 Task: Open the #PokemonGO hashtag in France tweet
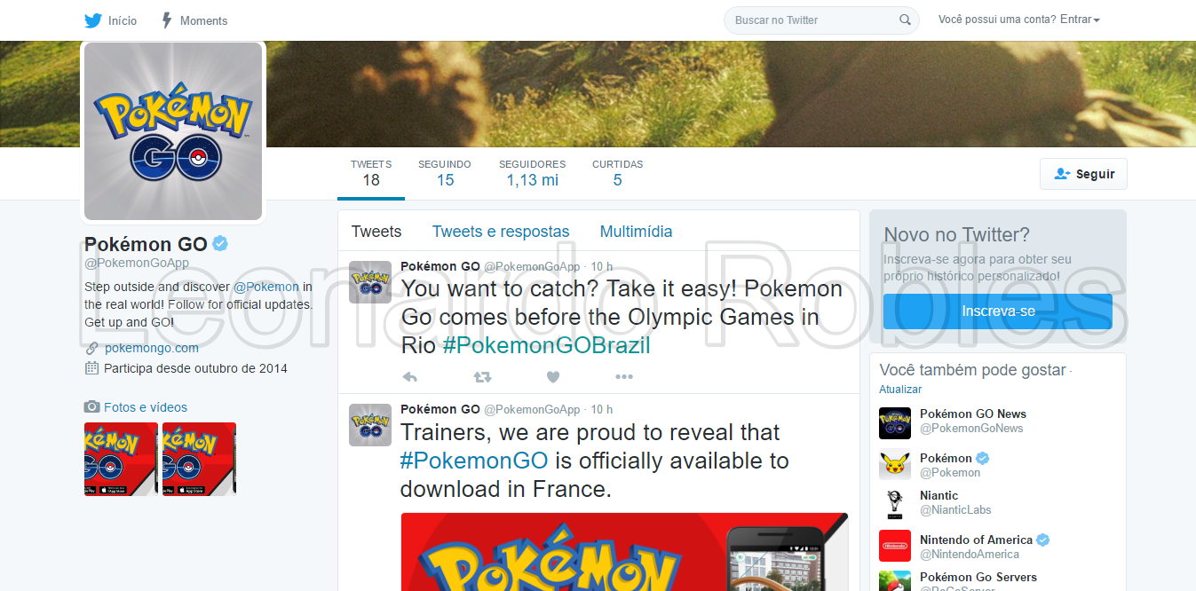coord(474,461)
